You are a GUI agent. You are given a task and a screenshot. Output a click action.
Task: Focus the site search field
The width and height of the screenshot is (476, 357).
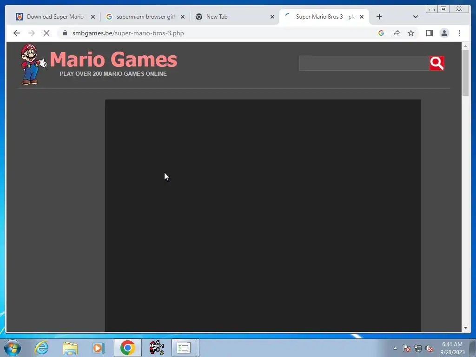point(364,63)
